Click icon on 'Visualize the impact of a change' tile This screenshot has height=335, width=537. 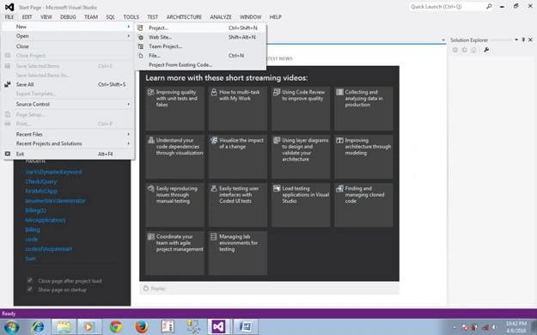(x=214, y=140)
